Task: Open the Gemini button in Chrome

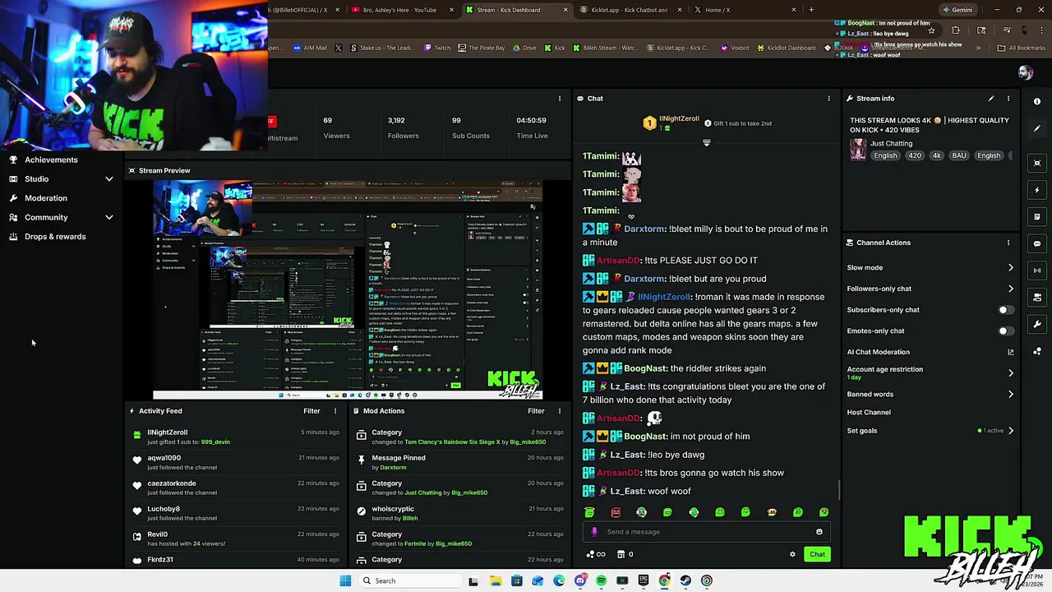Action: point(957,10)
